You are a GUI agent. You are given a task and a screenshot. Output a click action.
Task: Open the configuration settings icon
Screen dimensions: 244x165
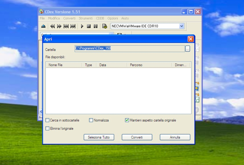coord(105,26)
